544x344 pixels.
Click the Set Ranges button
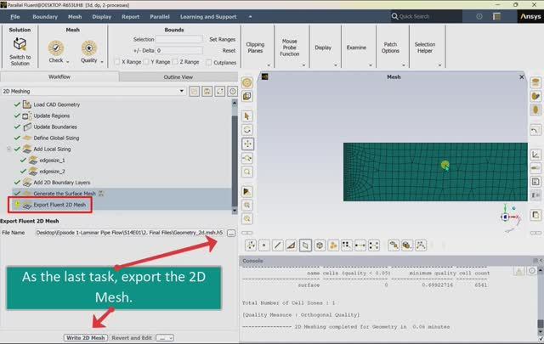click(x=223, y=39)
